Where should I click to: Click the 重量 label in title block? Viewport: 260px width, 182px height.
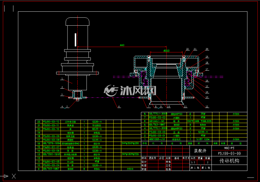200,158
